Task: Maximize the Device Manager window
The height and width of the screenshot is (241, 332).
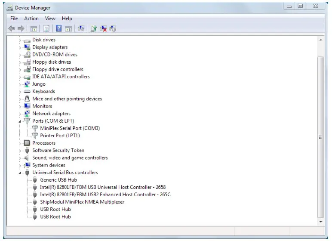Action: (300, 6)
